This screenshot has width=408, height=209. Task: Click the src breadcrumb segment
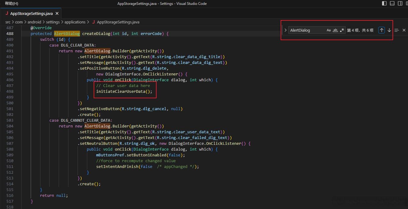point(8,22)
